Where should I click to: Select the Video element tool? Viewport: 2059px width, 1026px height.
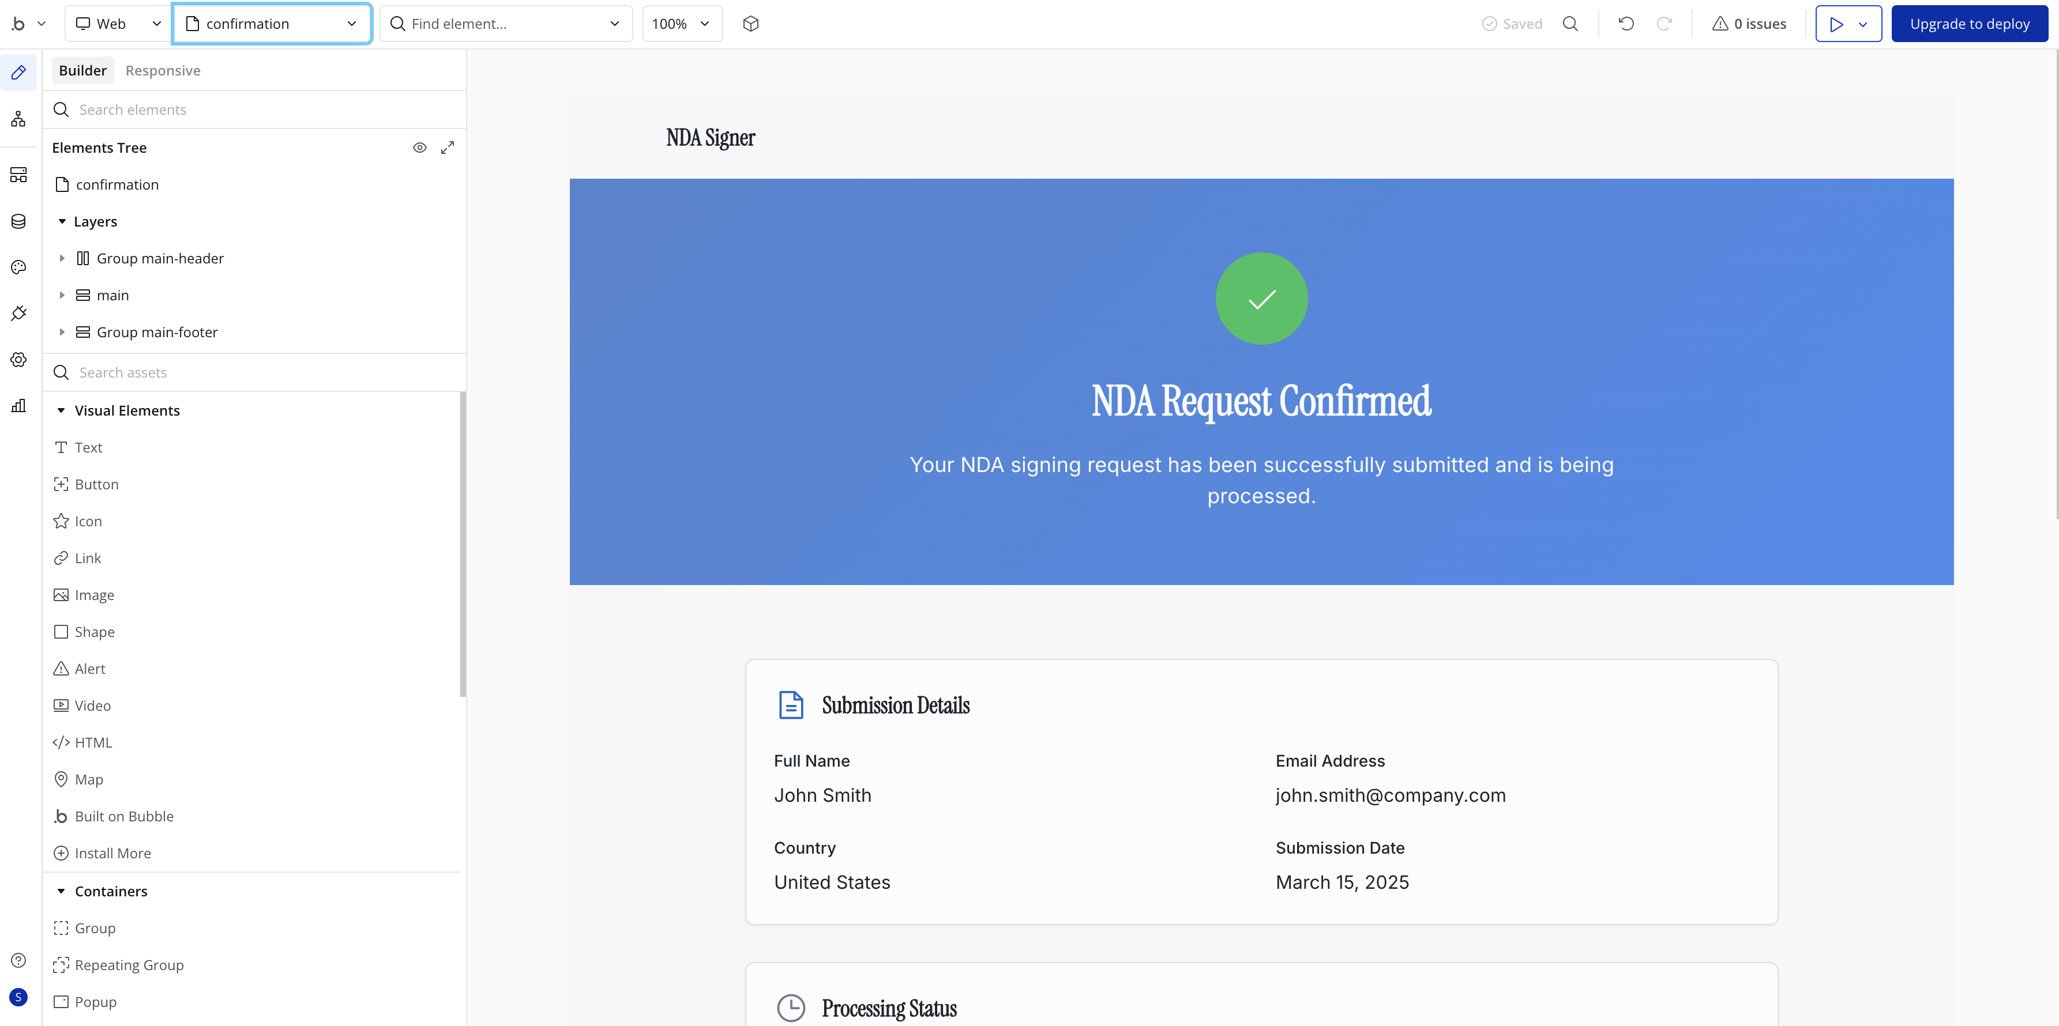[x=82, y=706]
